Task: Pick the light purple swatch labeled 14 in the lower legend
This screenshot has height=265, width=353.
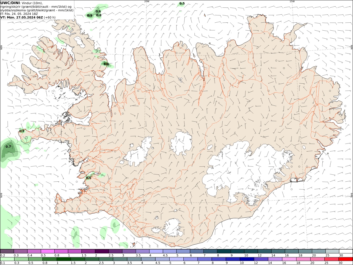Action: [x=275, y=259]
